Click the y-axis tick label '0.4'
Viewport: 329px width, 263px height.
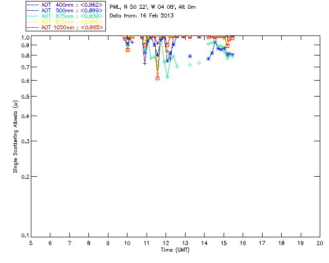pyautogui.click(x=25, y=116)
